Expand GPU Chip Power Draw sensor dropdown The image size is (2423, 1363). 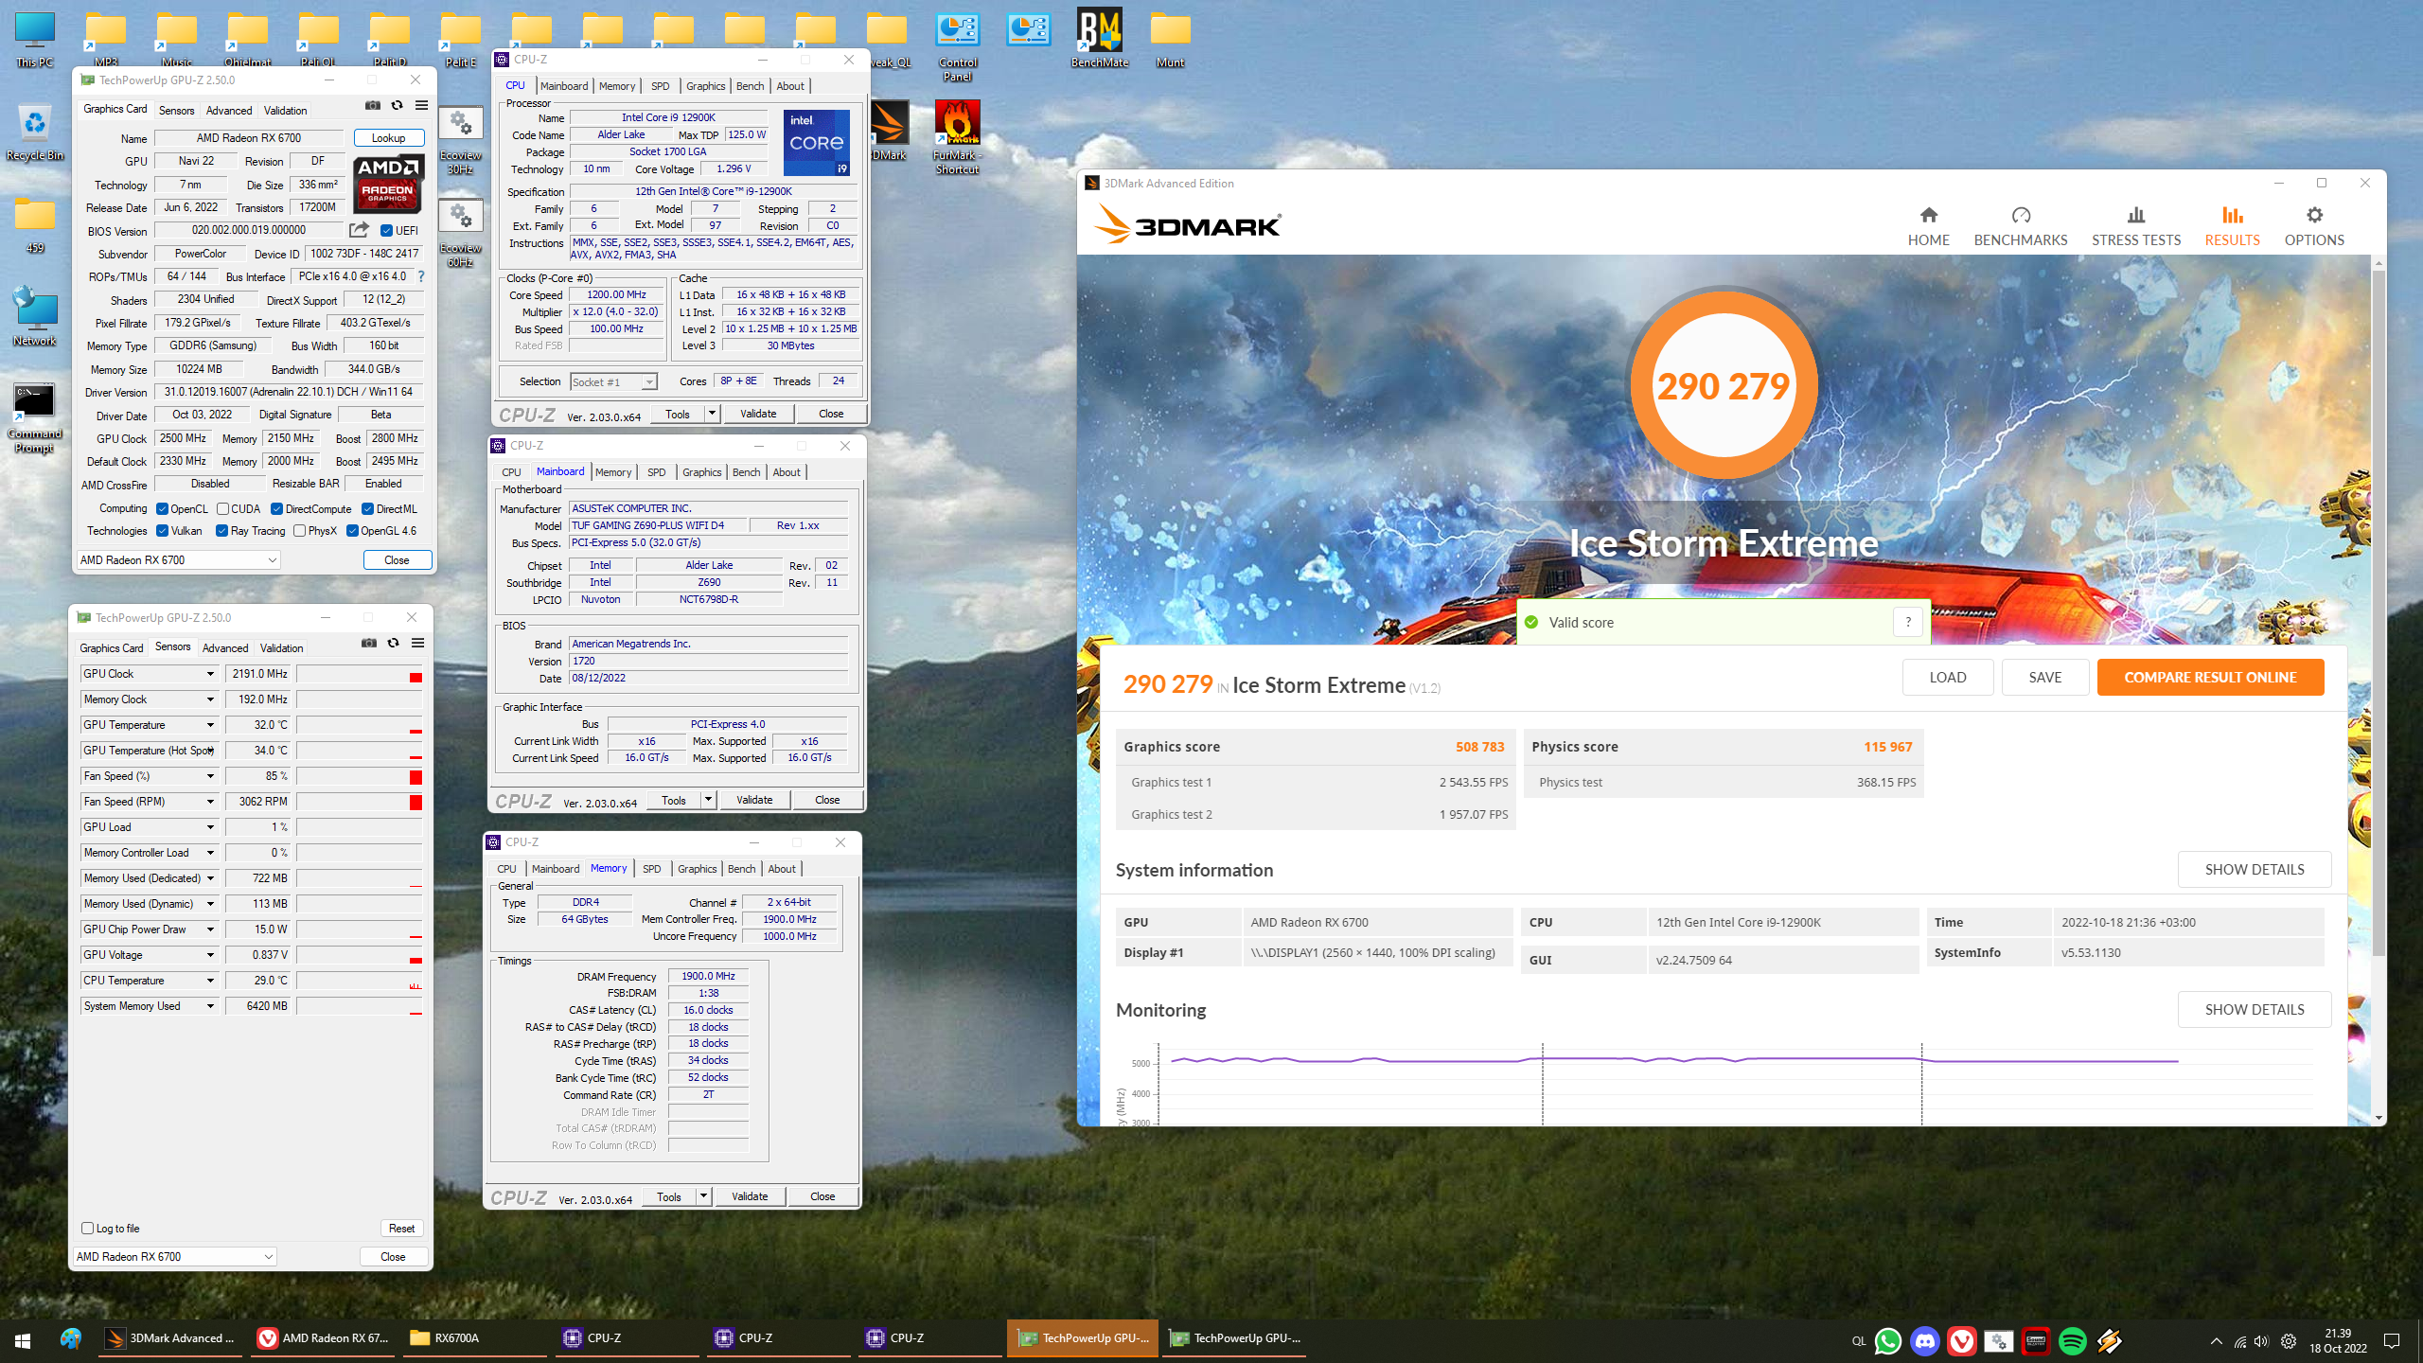coord(210,929)
